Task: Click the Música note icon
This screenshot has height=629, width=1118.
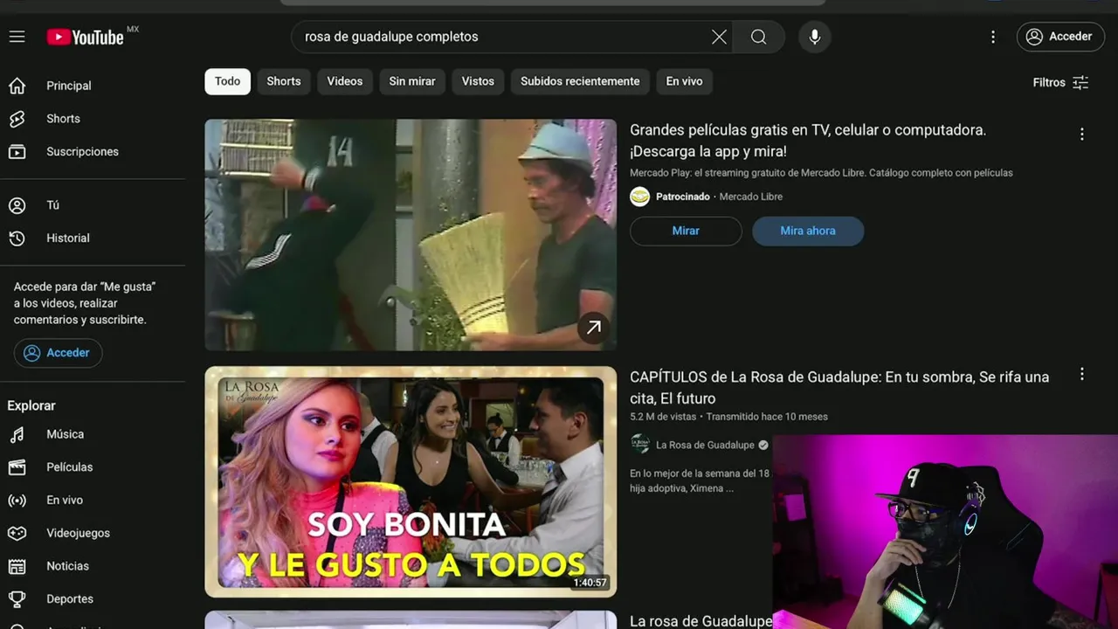Action: (x=17, y=434)
